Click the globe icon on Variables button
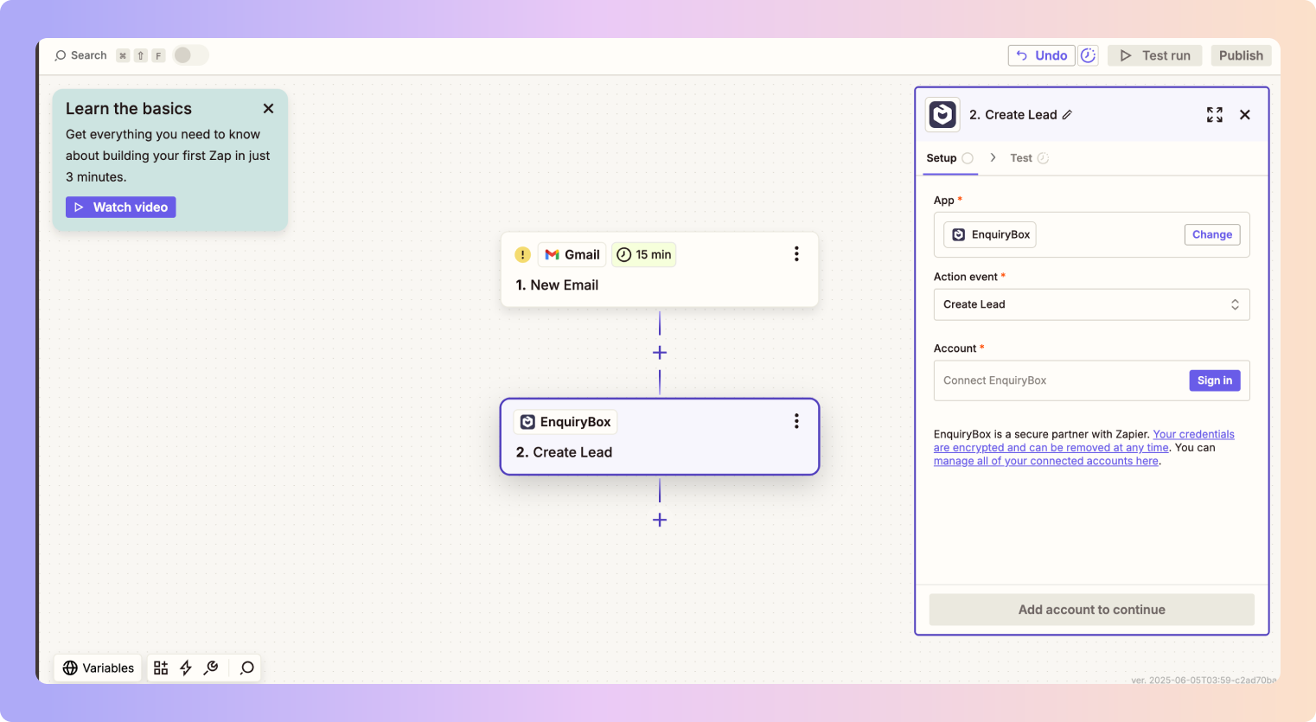Image resolution: width=1316 pixels, height=722 pixels. [70, 668]
